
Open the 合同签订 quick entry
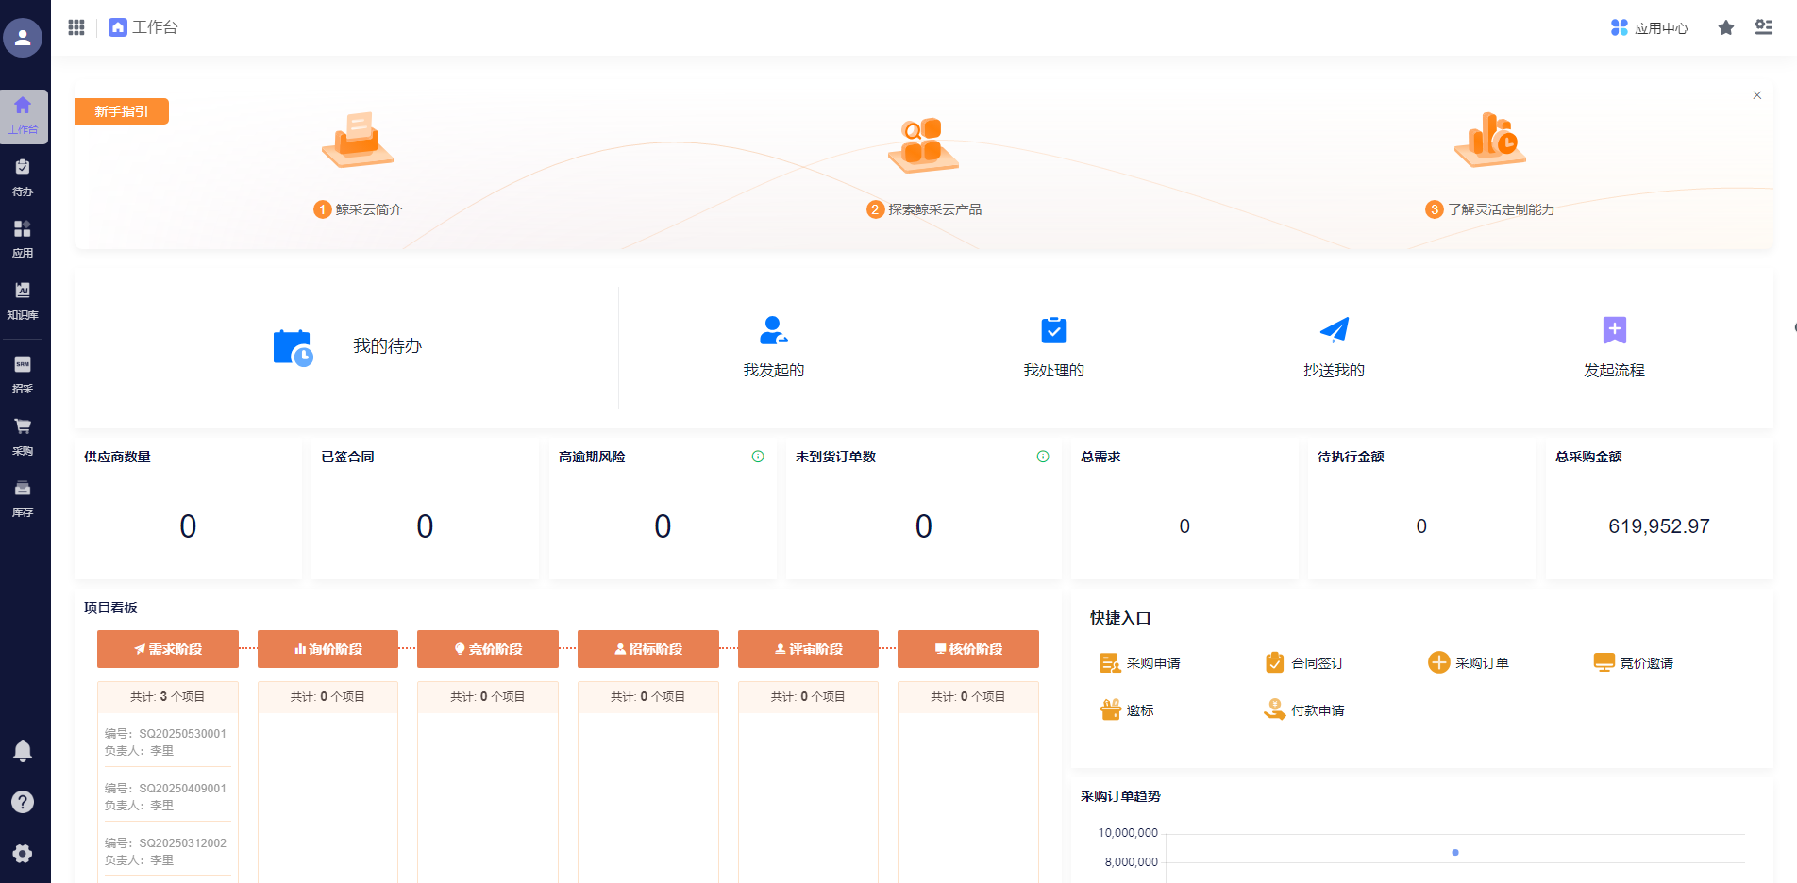point(1305,663)
